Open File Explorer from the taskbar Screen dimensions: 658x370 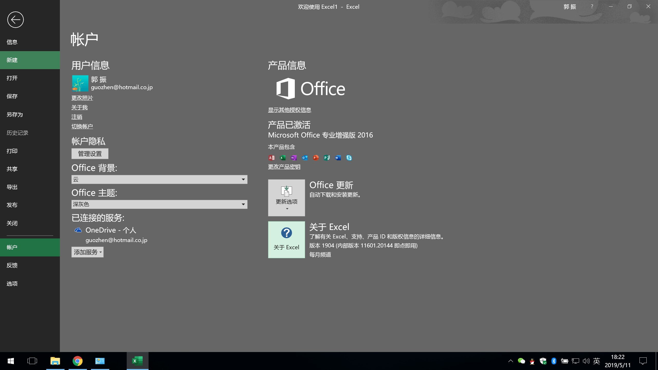[55, 361]
